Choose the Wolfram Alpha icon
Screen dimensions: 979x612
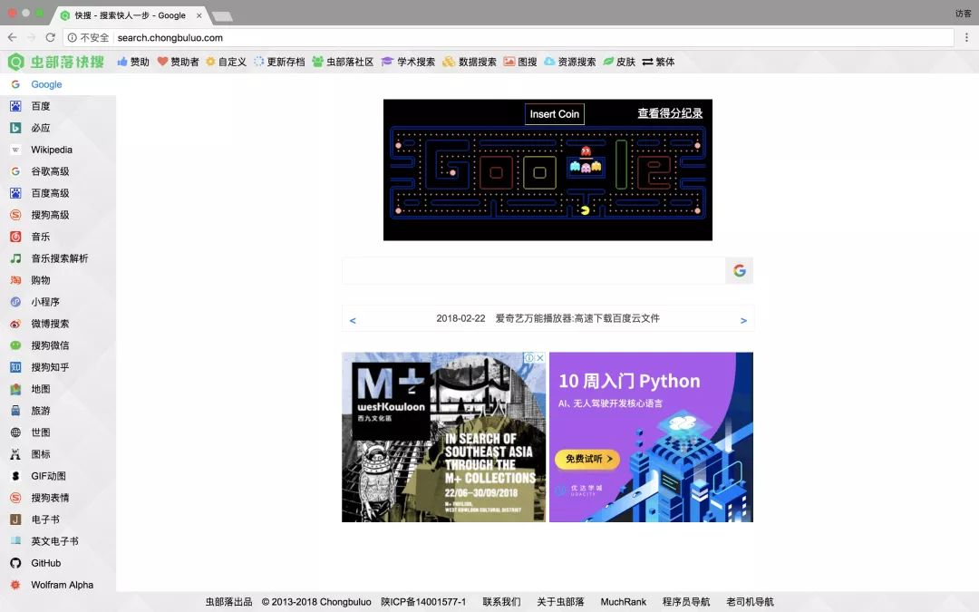pyautogui.click(x=15, y=585)
